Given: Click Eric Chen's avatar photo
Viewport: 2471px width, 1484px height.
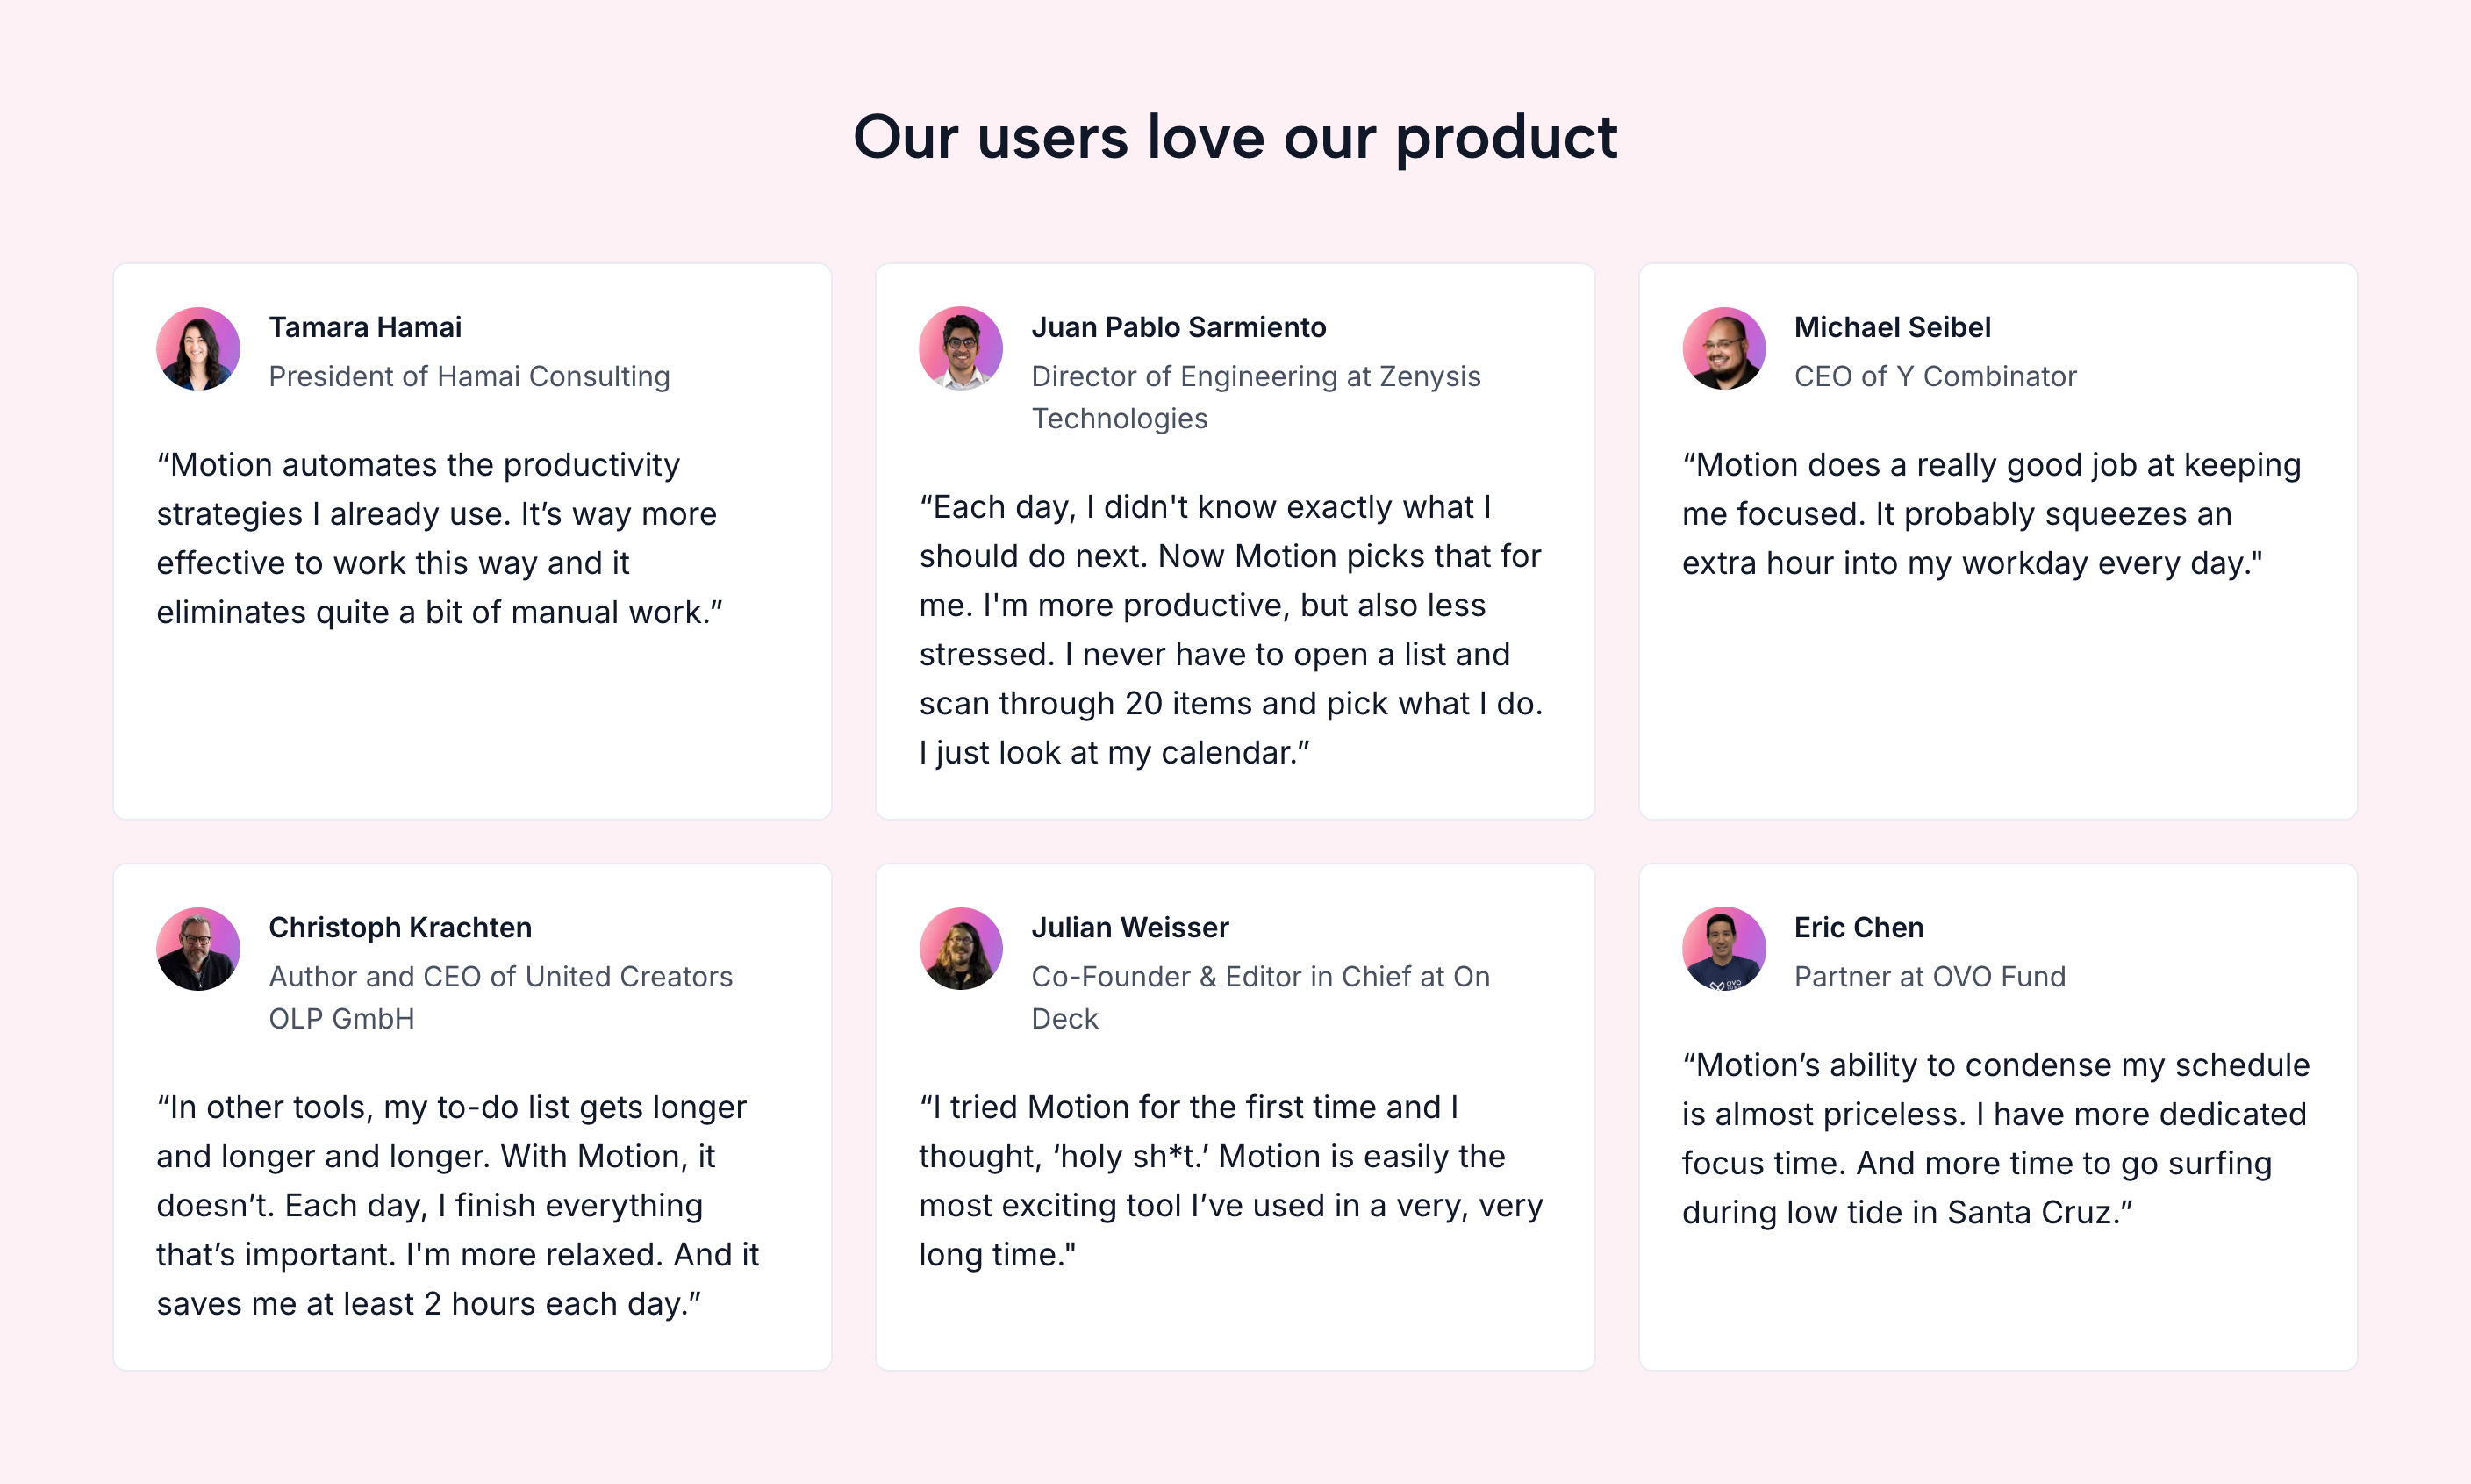Looking at the screenshot, I should [1723, 949].
